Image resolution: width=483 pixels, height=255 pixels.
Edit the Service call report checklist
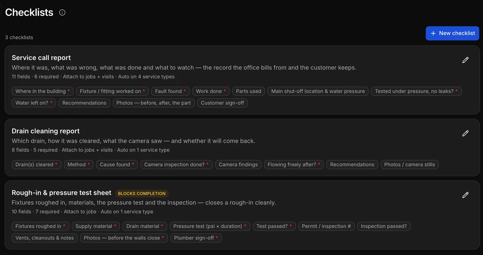click(465, 60)
